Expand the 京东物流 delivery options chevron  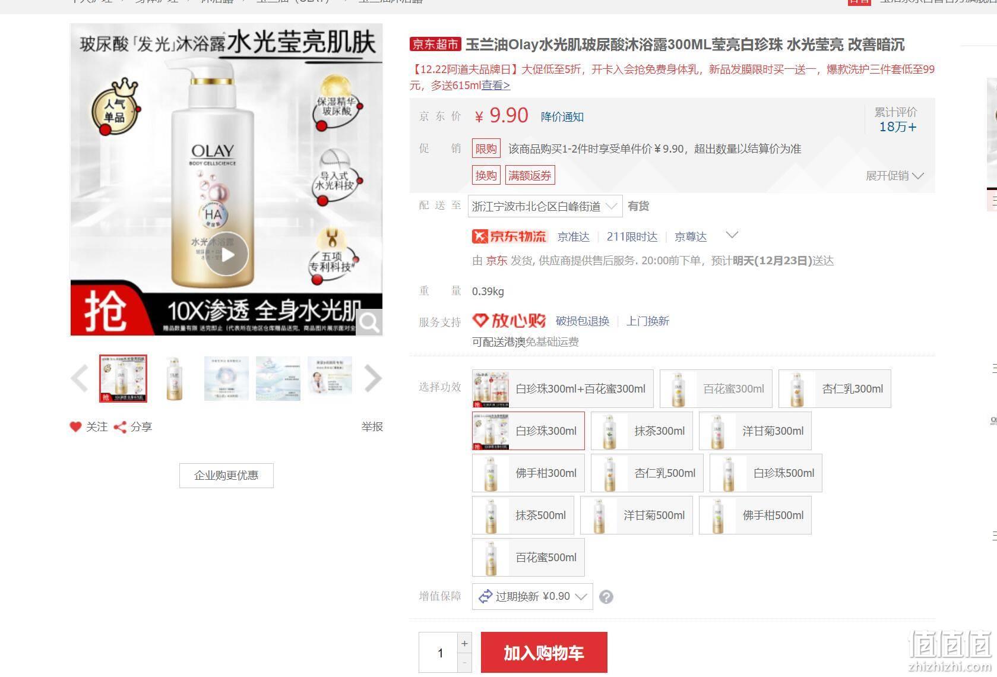pos(732,235)
